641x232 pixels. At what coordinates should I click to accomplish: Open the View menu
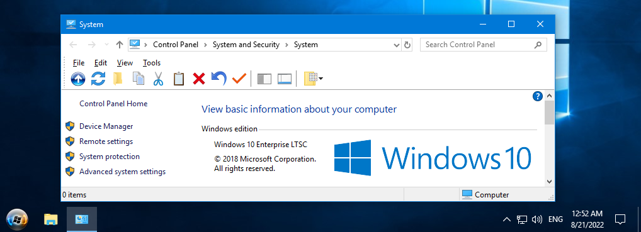[x=125, y=63]
